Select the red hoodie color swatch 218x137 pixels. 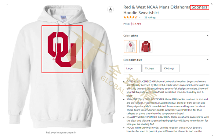146,46
